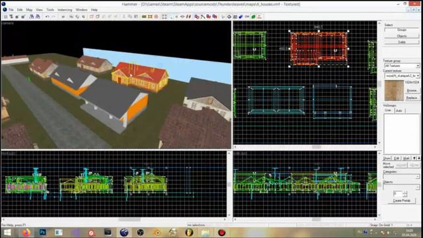Click the ungroup selection icon

click(x=77, y=17)
